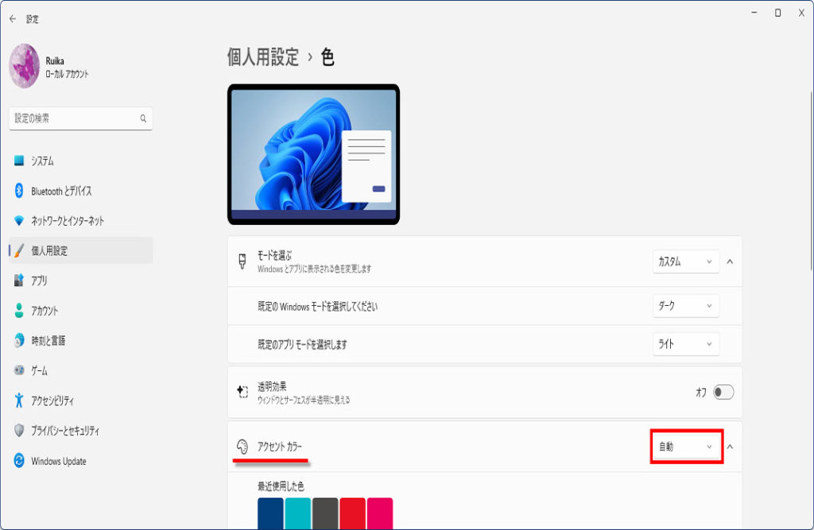This screenshot has width=814, height=530.
Task: Open the アクセント カラー 自動 dropdown
Action: (x=686, y=447)
